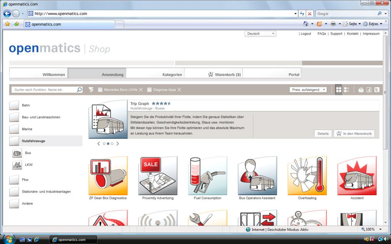Click the browser Refresh button
Viewport: 391px width, 244px height.
[x=302, y=14]
